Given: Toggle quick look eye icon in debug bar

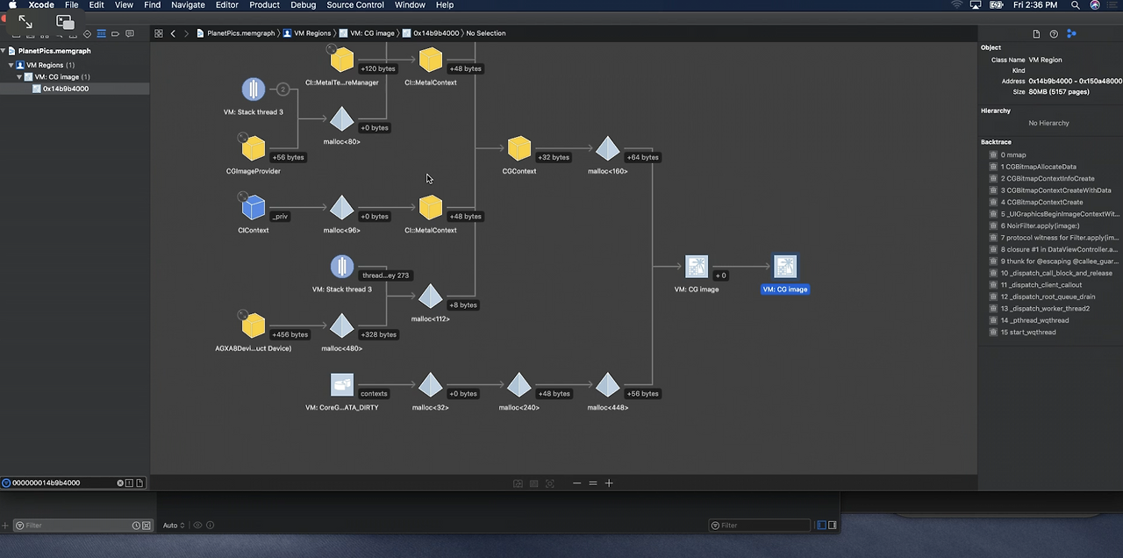Looking at the screenshot, I should [197, 525].
